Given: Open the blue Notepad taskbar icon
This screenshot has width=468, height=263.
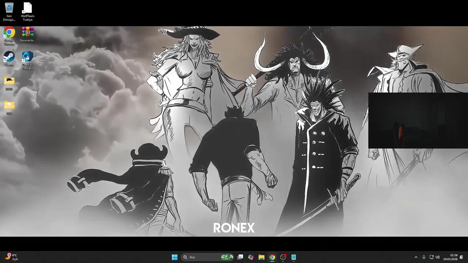Looking at the screenshot, I should (294, 257).
